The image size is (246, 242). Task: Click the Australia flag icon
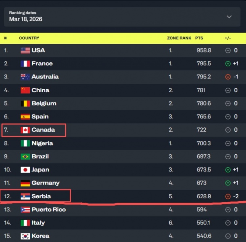click(x=25, y=77)
